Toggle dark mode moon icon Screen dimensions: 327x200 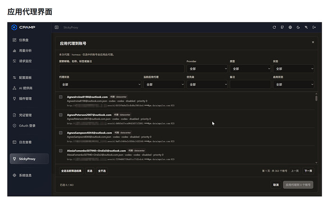click(298, 27)
